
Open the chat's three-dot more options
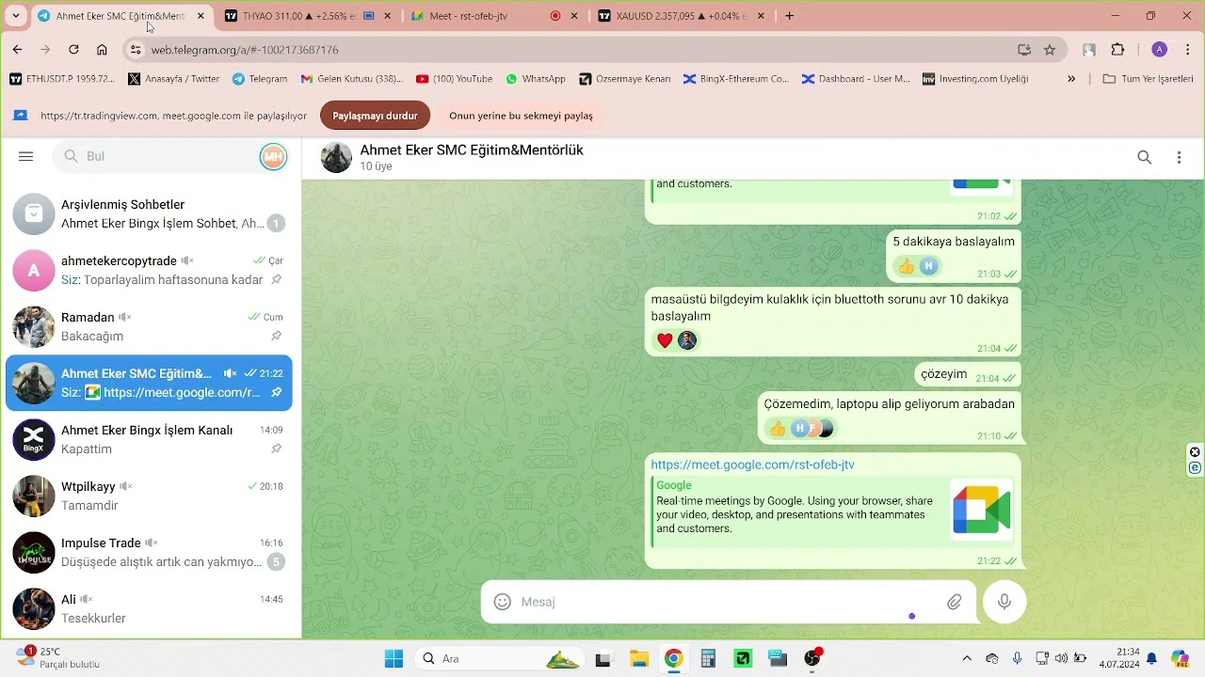[1179, 158]
